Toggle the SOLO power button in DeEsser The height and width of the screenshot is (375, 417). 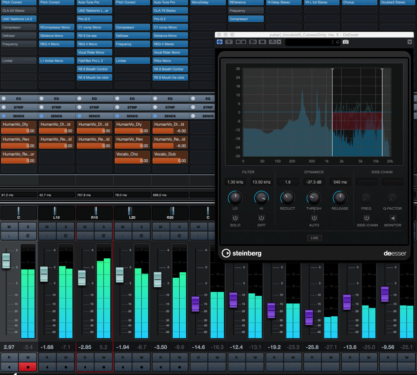coord(235,218)
